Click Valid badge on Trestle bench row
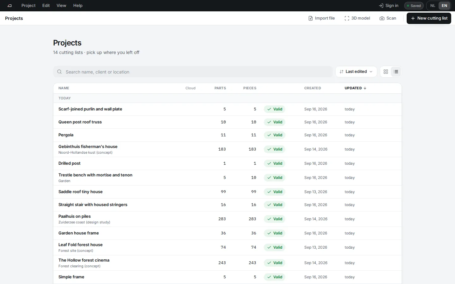 click(x=275, y=178)
